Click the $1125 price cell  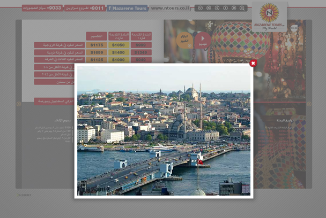click(97, 60)
